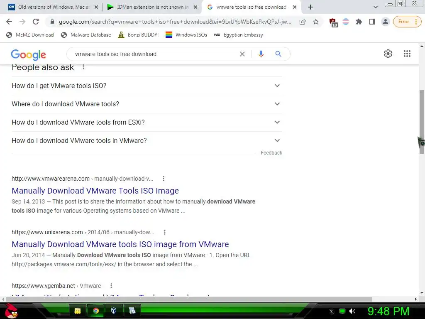Open the MEMZ Download bookmark
This screenshot has width=425, height=319.
30,35
